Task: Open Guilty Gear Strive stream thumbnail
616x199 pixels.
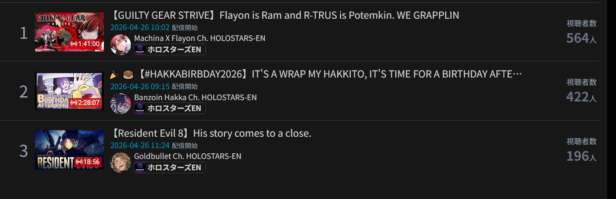Action: click(69, 32)
